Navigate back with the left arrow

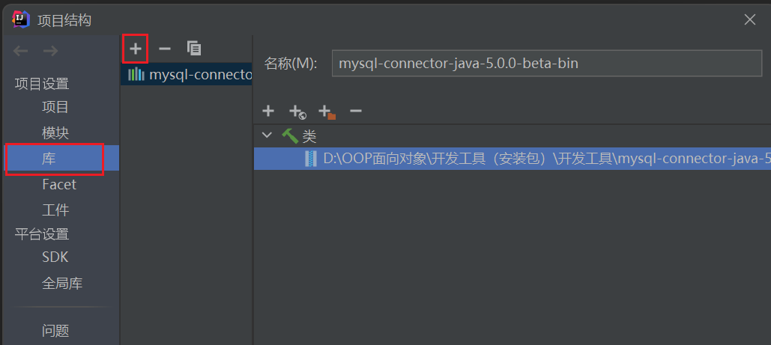[20, 51]
